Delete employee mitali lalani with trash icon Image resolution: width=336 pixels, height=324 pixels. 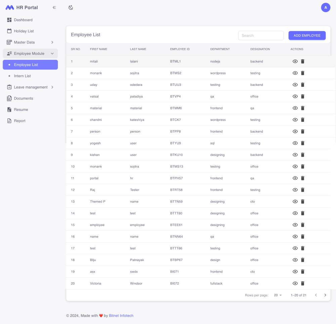pyautogui.click(x=302, y=61)
